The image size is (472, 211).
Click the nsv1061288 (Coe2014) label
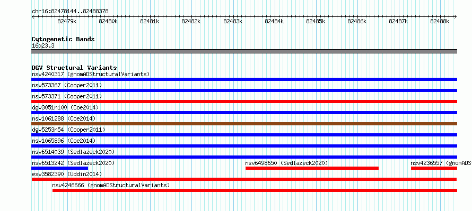coord(64,118)
